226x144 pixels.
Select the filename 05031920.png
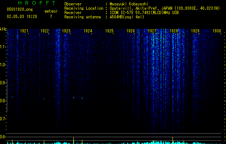pyautogui.click(x=20, y=9)
